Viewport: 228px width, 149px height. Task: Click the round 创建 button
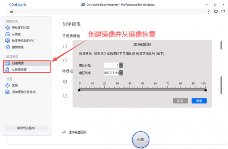(140, 140)
